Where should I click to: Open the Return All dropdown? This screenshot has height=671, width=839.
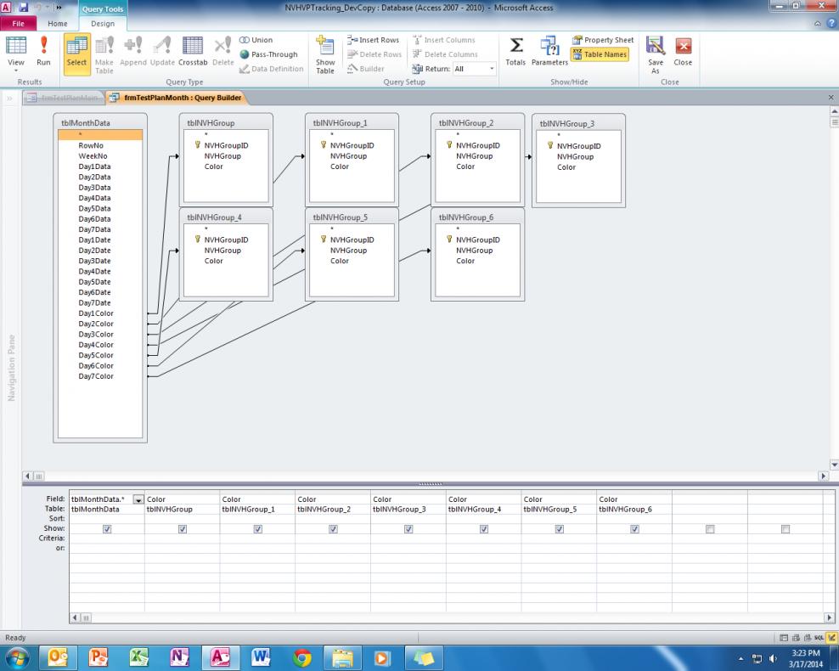[492, 69]
